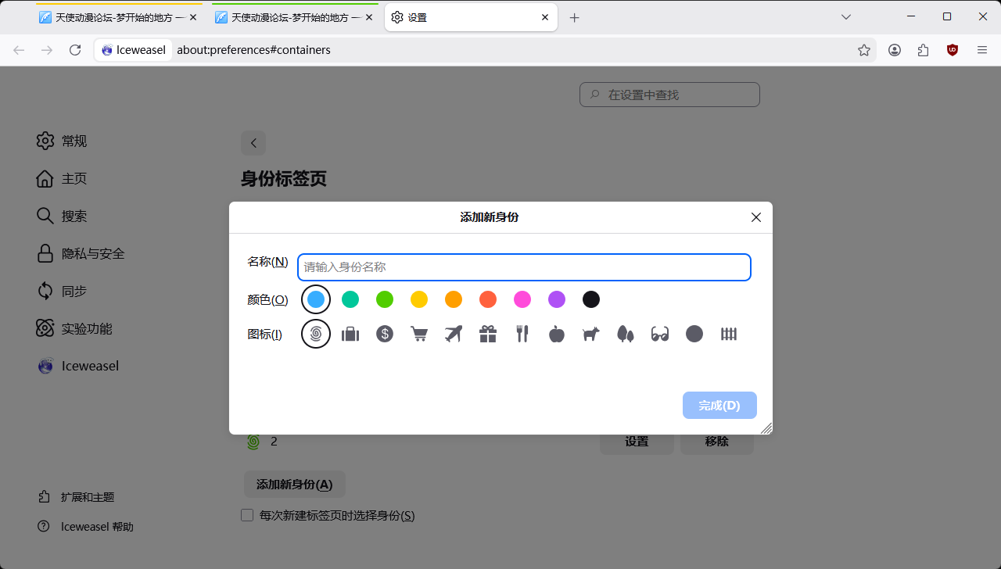Select the apple fruit identity icon
This screenshot has height=569, width=1001.
[x=557, y=335]
